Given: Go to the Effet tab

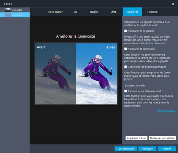Looking at the screenshot, I should coord(113,12).
